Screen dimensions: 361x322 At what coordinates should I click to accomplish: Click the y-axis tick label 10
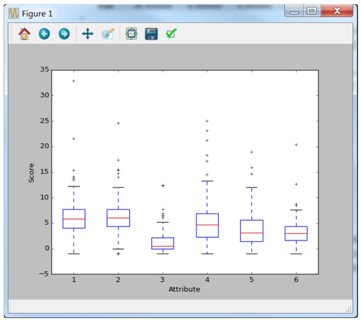pyautogui.click(x=44, y=197)
